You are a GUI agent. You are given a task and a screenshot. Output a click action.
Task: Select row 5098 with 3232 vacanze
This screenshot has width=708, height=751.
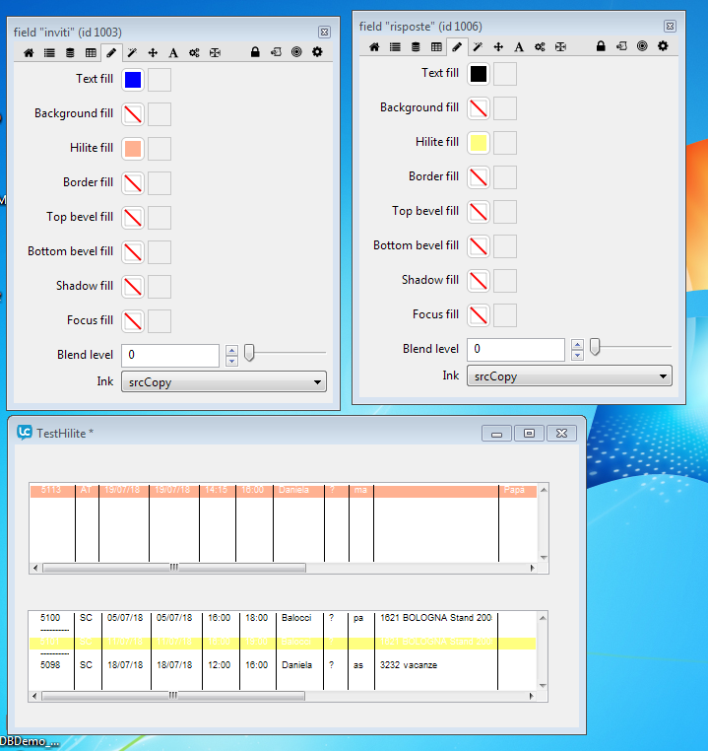click(283, 665)
